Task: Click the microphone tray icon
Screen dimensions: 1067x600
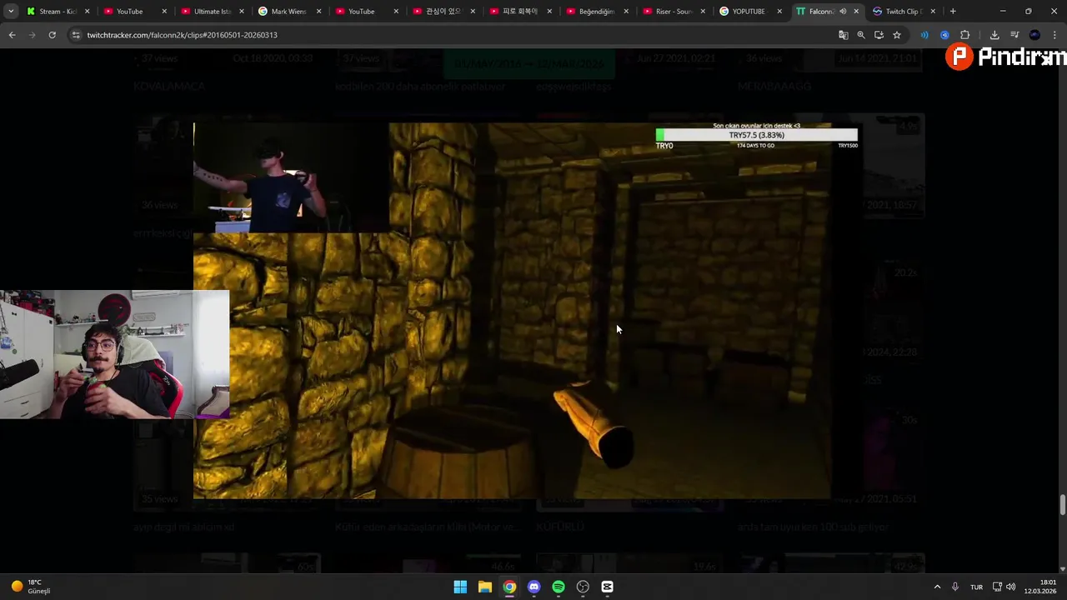Action: tap(955, 587)
